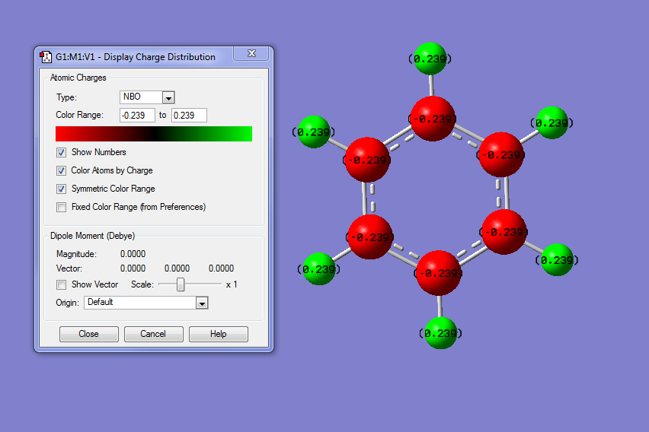Select the upper-left green hydrogen atom
The image size is (649, 432).
tap(314, 132)
